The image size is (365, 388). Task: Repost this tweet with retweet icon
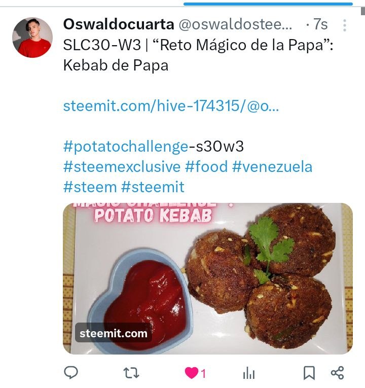(131, 373)
